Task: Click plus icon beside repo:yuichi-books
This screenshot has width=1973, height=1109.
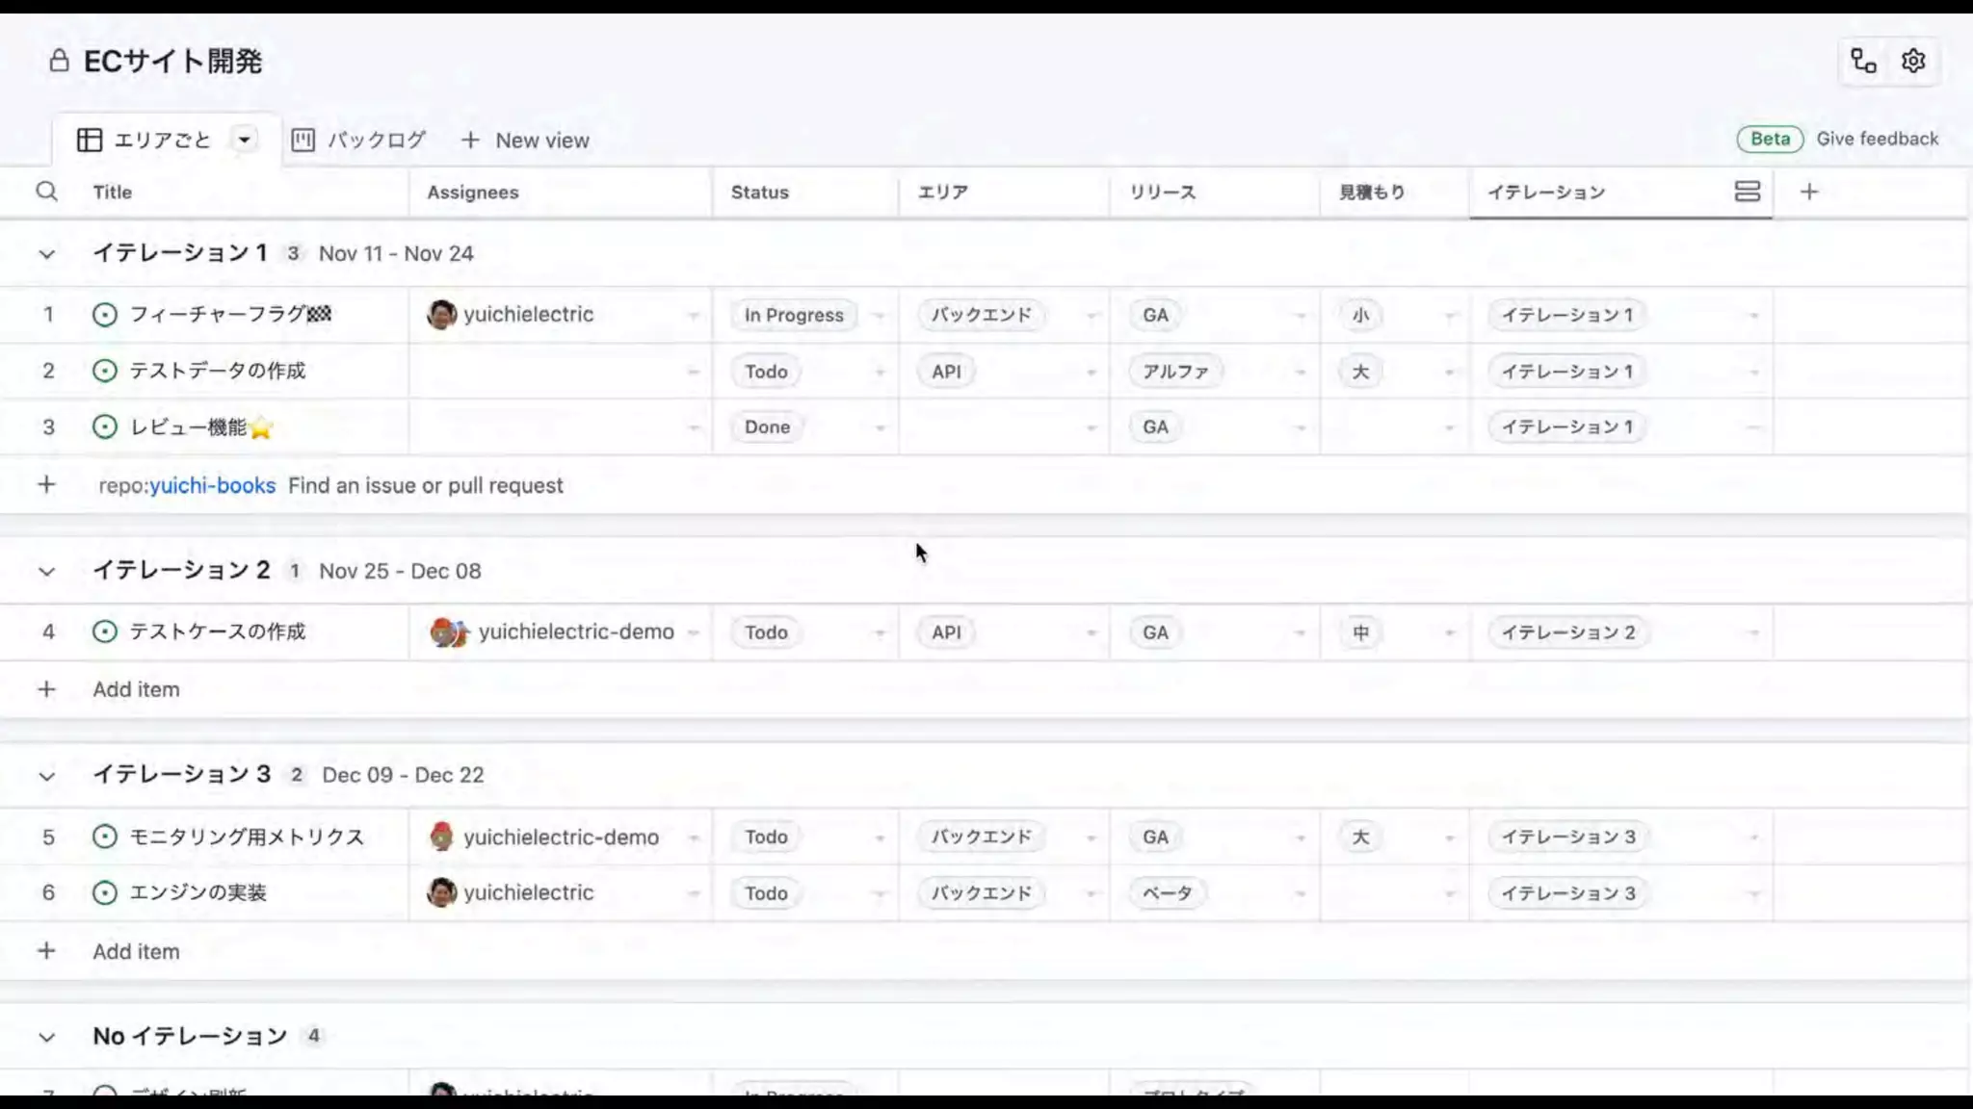Action: point(46,485)
